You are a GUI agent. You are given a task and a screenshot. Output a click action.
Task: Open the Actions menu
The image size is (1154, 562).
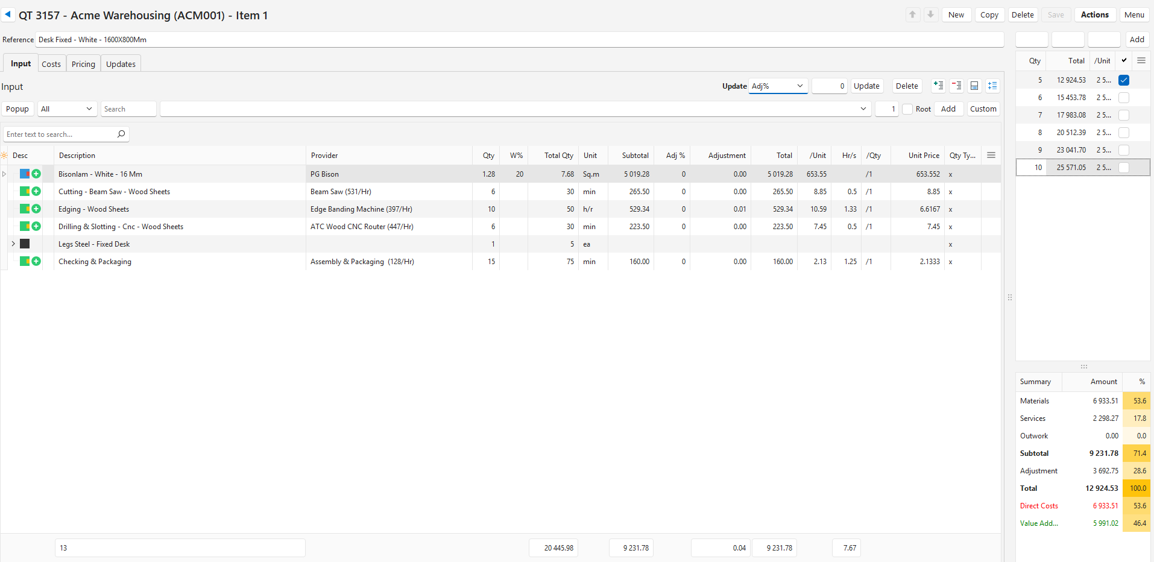[1094, 14]
